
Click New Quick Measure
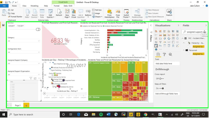pyautogui.click(x=154, y=17)
